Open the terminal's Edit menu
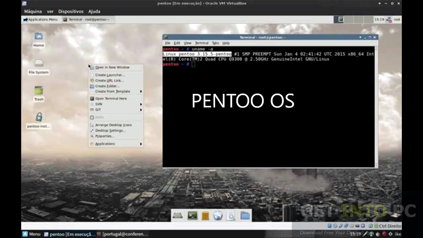The height and width of the screenshot is (238, 423). (177, 43)
